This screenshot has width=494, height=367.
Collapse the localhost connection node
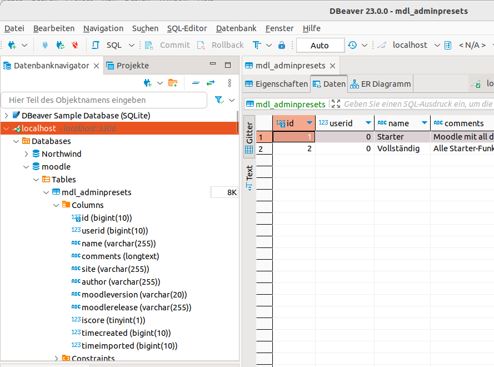tap(6, 128)
